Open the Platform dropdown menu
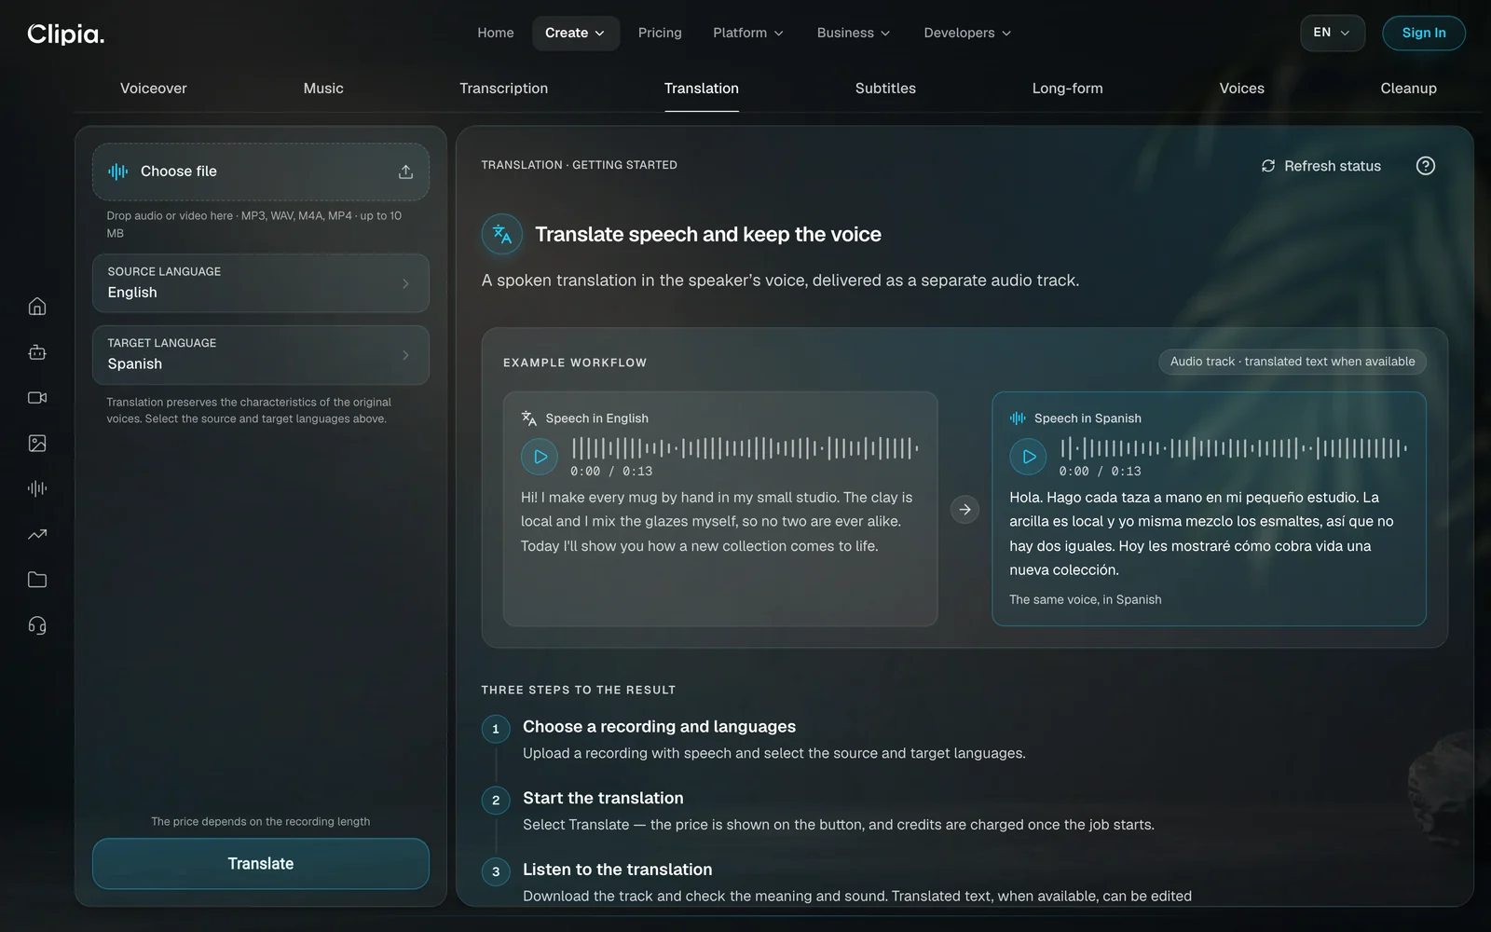The image size is (1491, 932). pyautogui.click(x=748, y=33)
